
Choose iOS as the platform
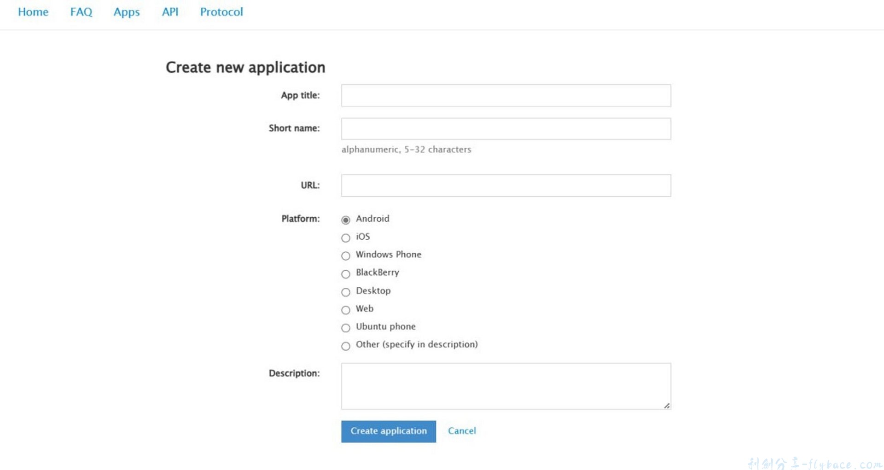click(346, 238)
